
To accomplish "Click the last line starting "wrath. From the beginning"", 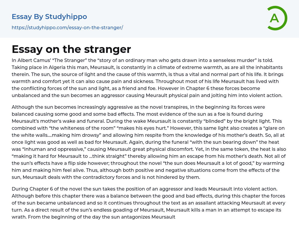I will pyautogui.click(x=93, y=217).
